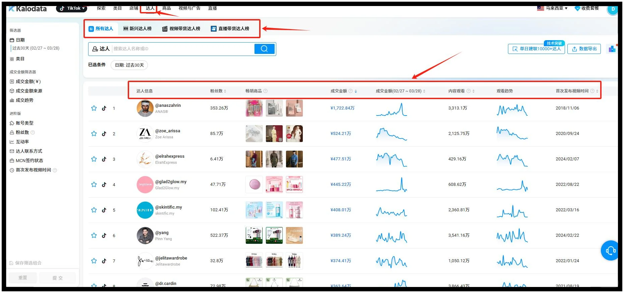Screen dimensions: 624x293
Task: Click help icon next to 内容观看
Action: 468,91
